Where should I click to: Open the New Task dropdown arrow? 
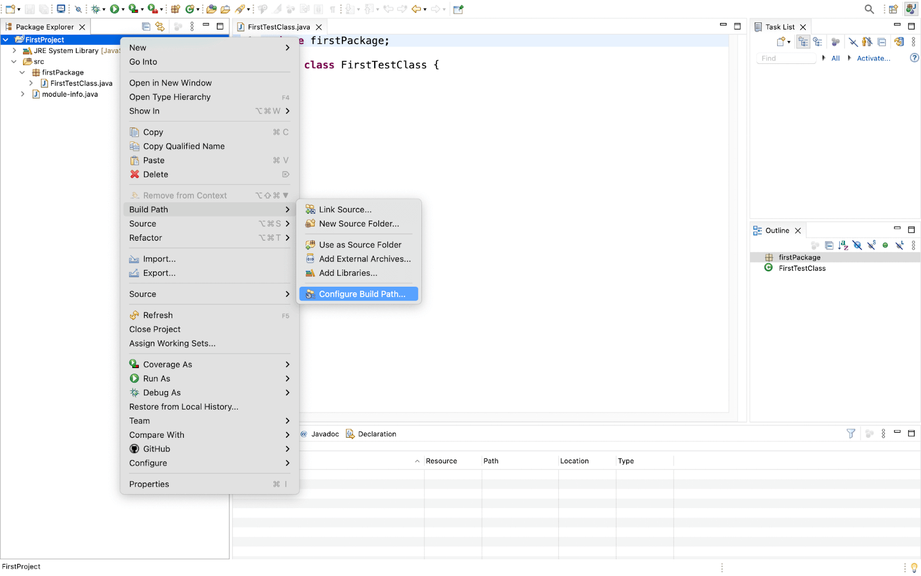coord(789,42)
